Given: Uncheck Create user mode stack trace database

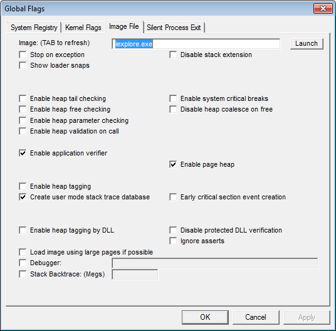Looking at the screenshot, I should point(23,197).
